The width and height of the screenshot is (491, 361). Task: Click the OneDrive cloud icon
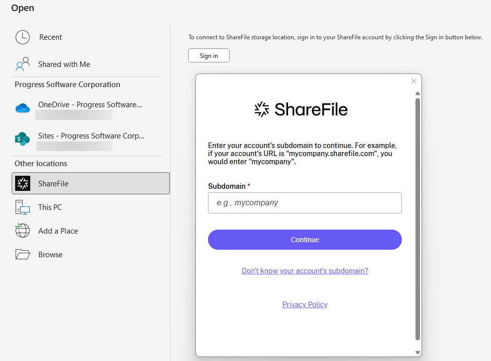[x=23, y=108]
